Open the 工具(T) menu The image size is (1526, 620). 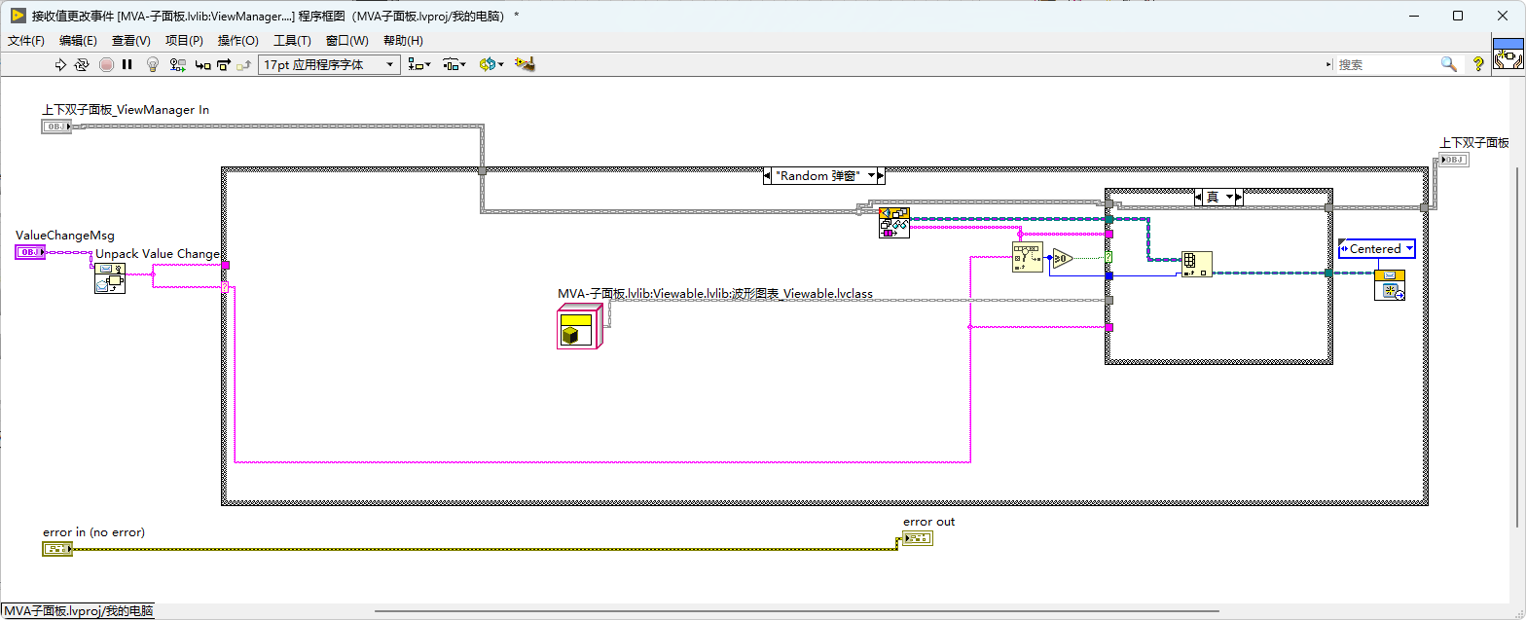pos(292,41)
